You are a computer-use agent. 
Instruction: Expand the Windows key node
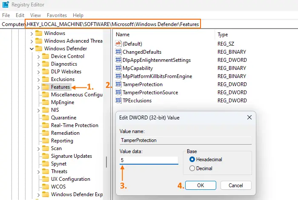pos(32,34)
